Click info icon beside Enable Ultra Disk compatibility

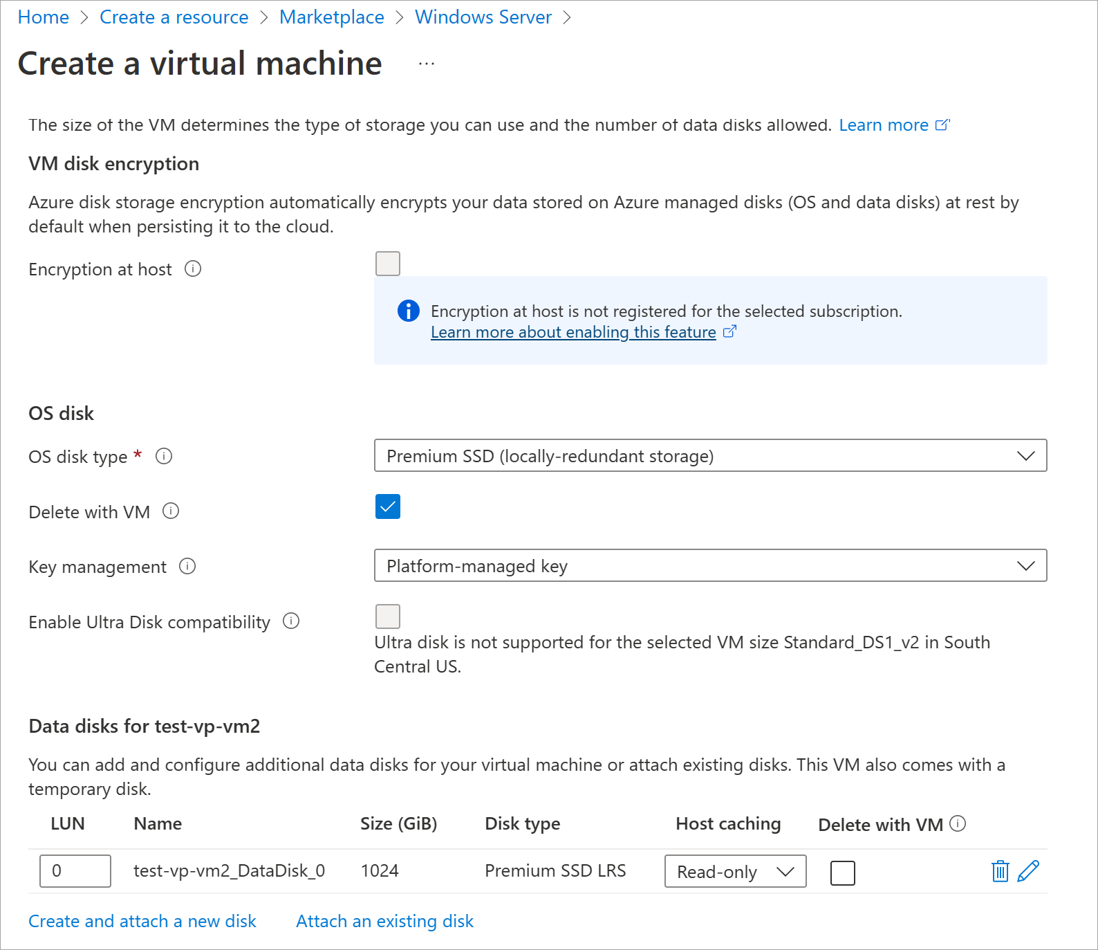pyautogui.click(x=291, y=621)
